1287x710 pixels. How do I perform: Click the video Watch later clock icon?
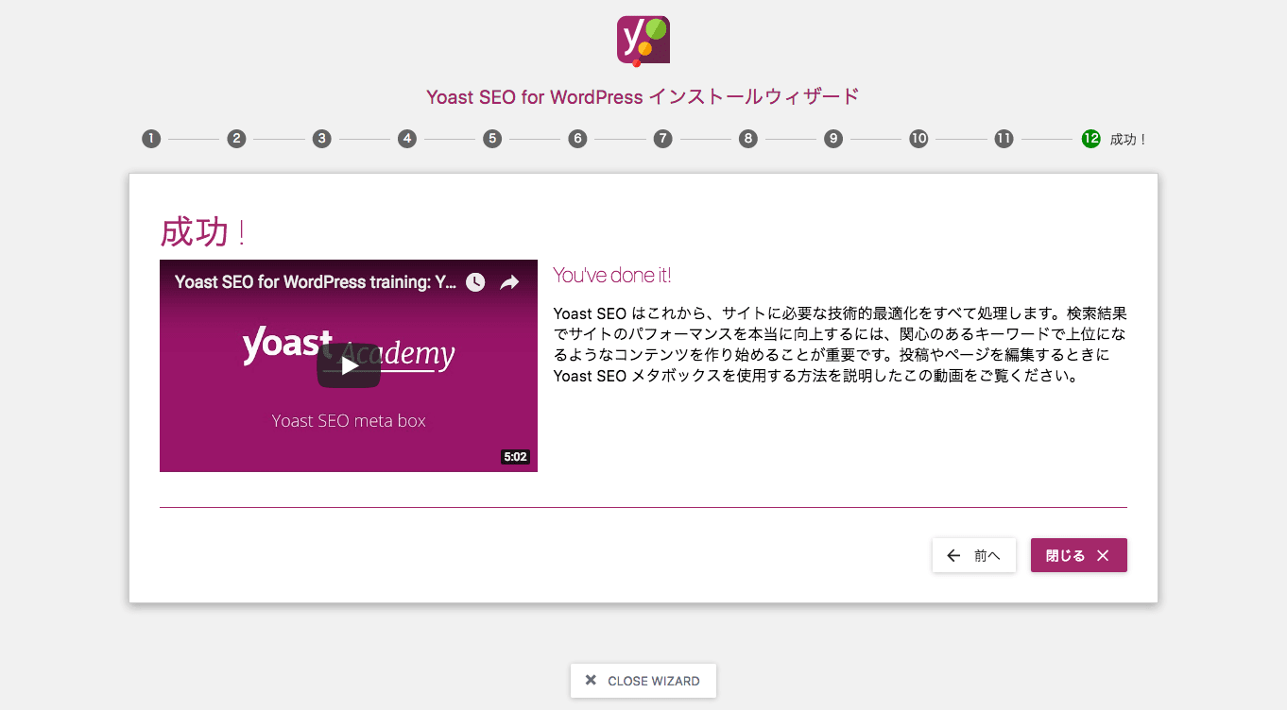[x=475, y=282]
